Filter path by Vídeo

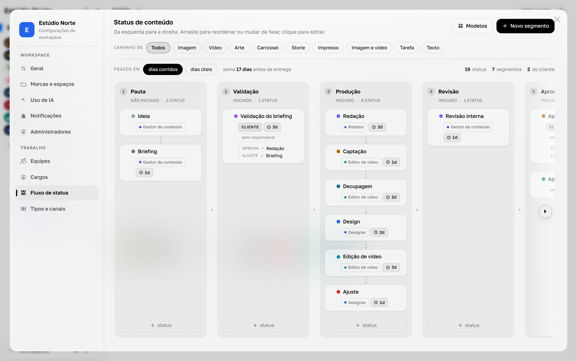tap(215, 48)
